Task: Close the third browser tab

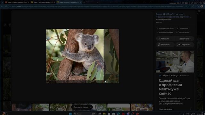Action: point(80,2)
